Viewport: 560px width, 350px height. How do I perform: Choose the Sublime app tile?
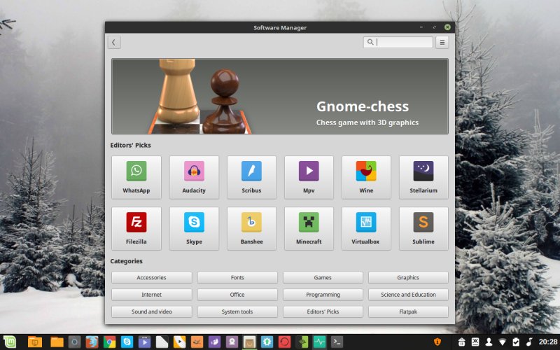point(423,229)
